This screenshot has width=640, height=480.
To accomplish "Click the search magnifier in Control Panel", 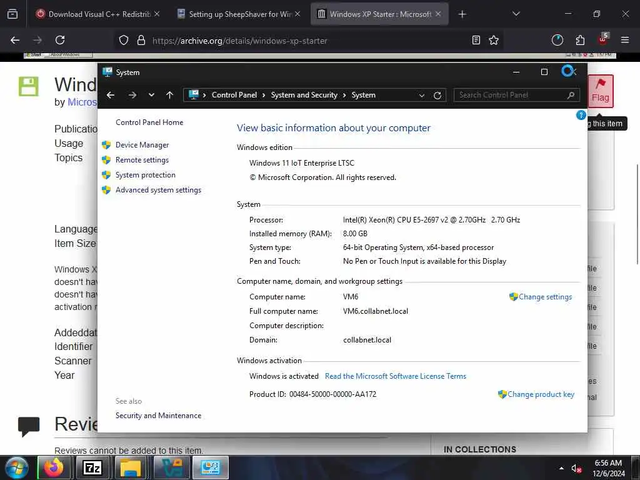I will coord(571,95).
